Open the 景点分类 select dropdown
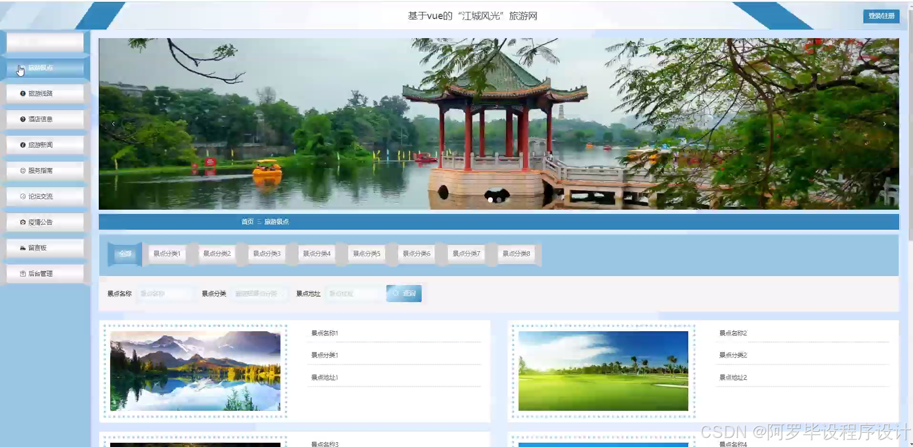913x447 pixels. pos(260,294)
